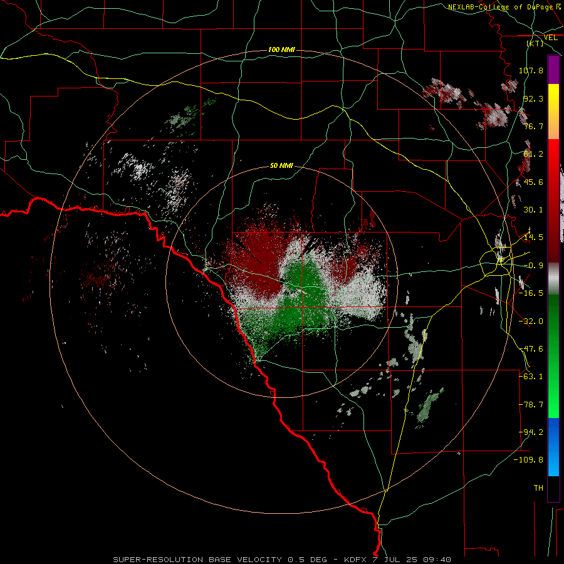The height and width of the screenshot is (564, 564).
Task: Click the [KT] units label
Action: tap(535, 43)
